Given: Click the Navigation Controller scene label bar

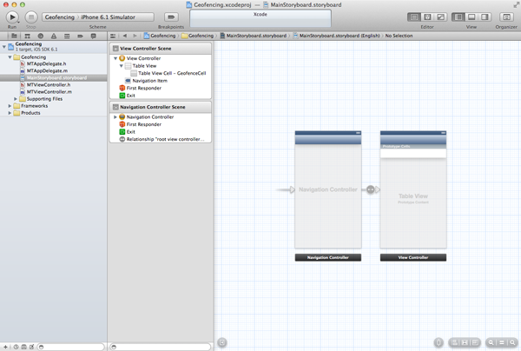Looking at the screenshot, I should [x=328, y=257].
